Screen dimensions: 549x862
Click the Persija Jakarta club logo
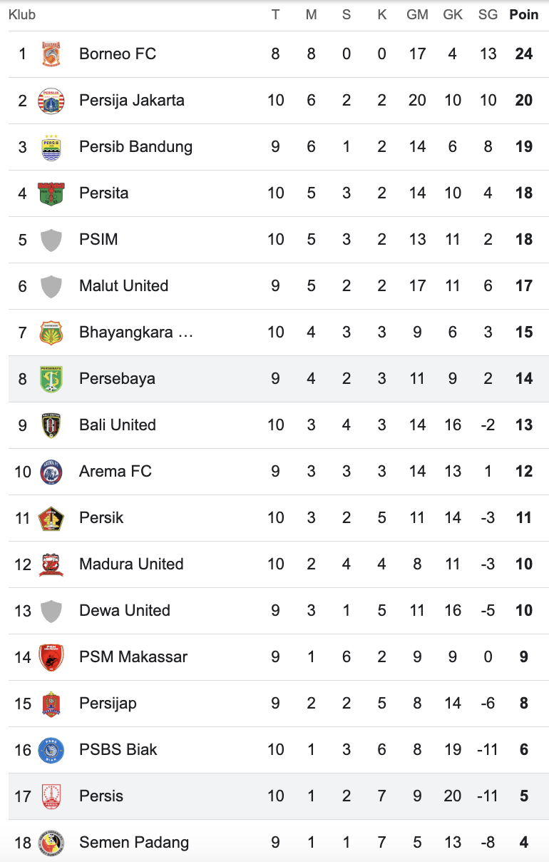[x=51, y=101]
